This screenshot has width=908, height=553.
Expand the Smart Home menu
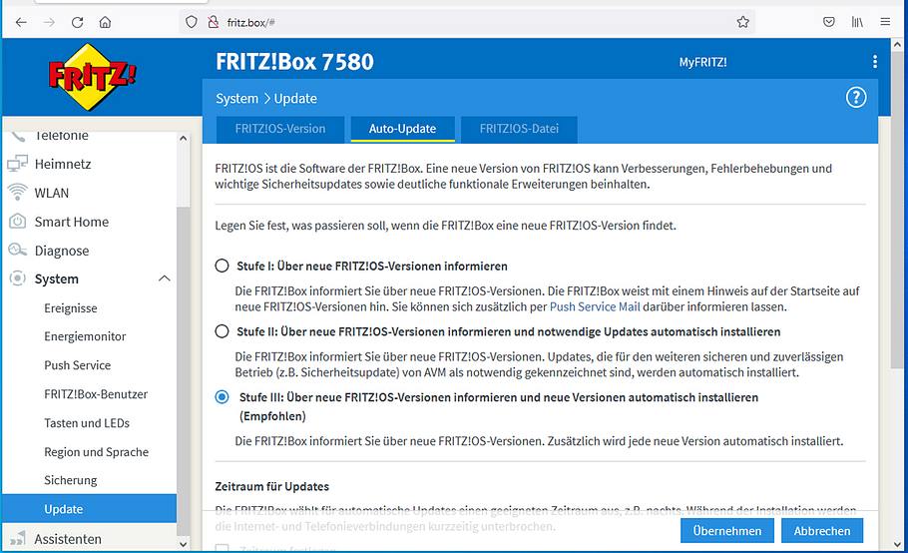click(71, 222)
